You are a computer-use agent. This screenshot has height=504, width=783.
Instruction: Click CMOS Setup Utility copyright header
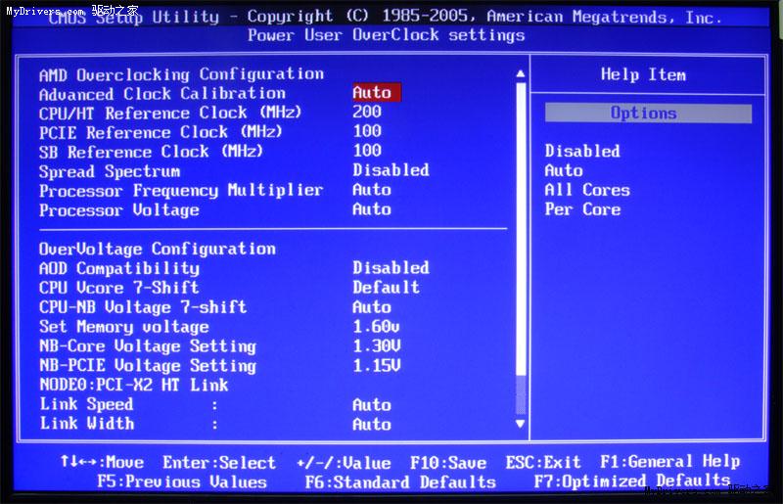point(386,17)
